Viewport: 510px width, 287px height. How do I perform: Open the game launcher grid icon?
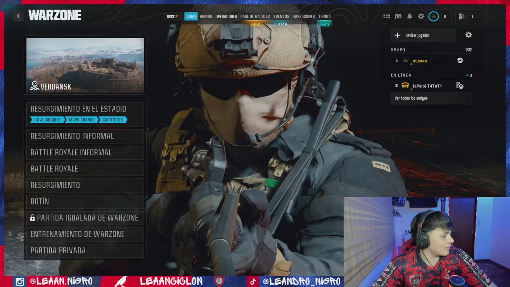[386, 16]
